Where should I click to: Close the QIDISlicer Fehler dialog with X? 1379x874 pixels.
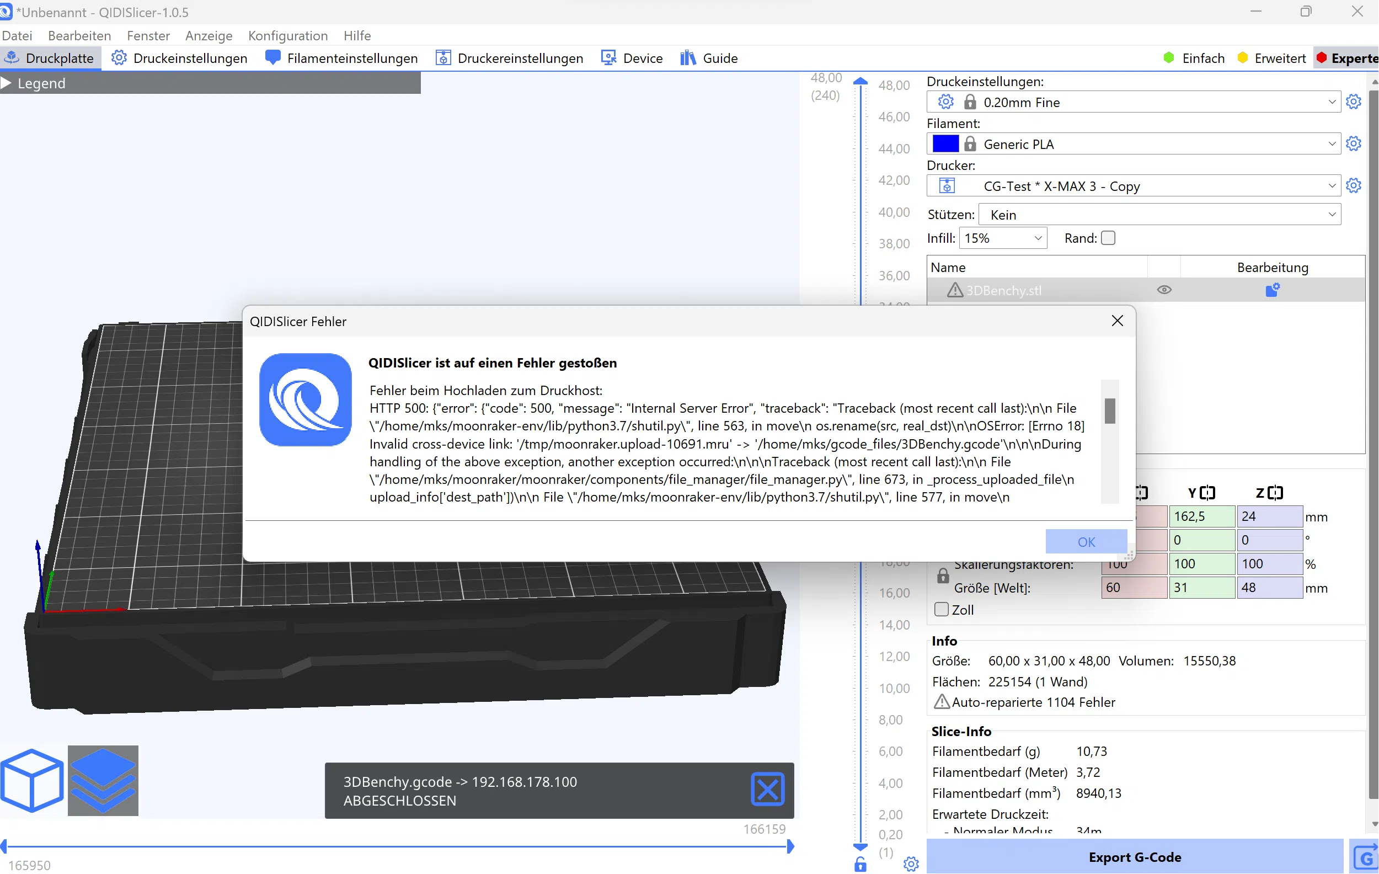pyautogui.click(x=1117, y=321)
